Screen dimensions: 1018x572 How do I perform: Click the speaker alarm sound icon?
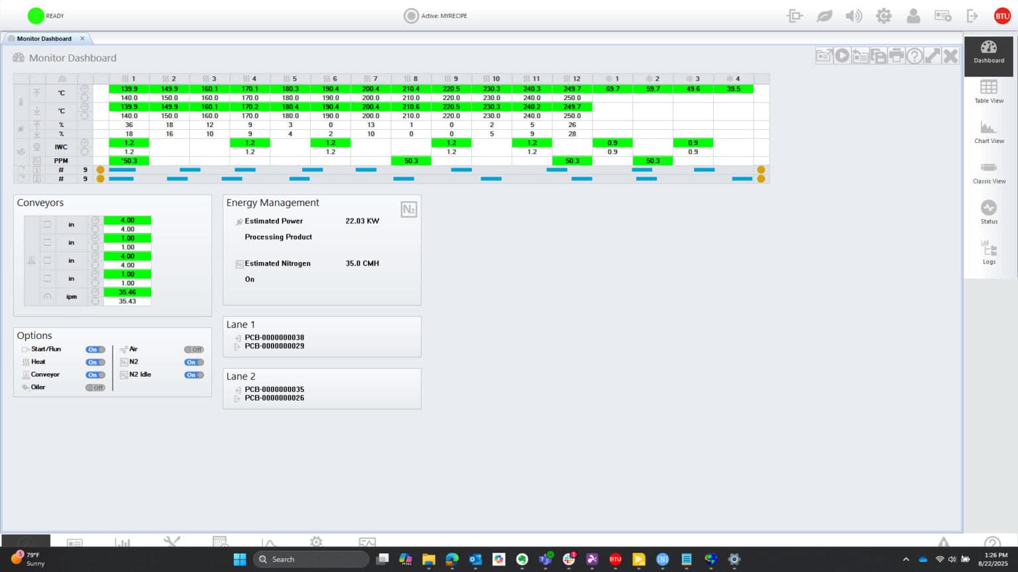pos(854,16)
